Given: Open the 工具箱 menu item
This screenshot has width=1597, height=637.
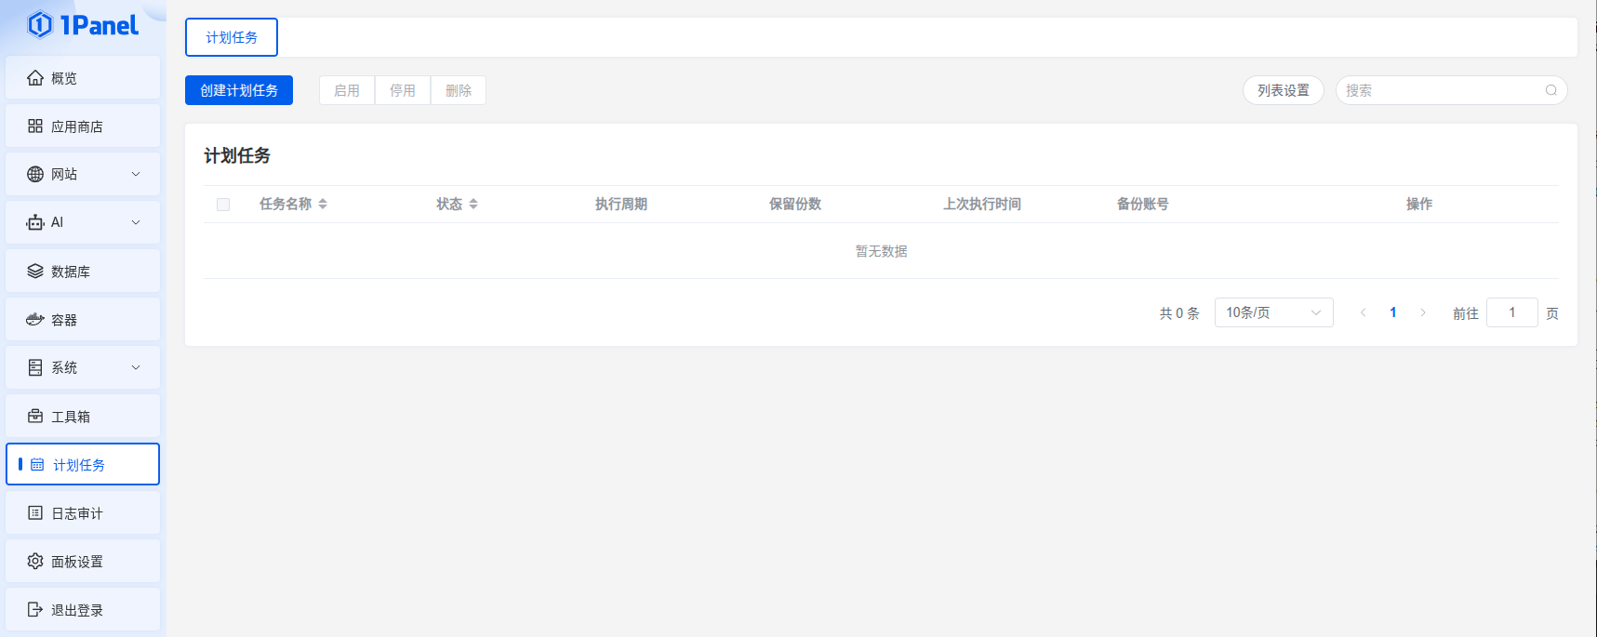Looking at the screenshot, I should (83, 416).
